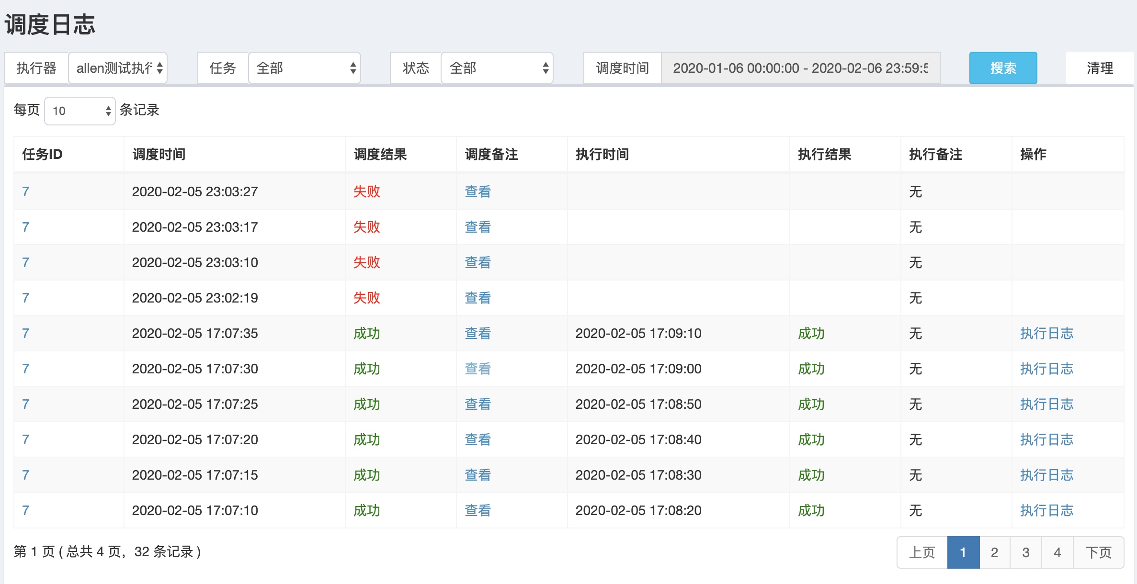This screenshot has height=584, width=1137.
Task: Open 查看 for schedule 17:07:20
Action: (x=478, y=439)
